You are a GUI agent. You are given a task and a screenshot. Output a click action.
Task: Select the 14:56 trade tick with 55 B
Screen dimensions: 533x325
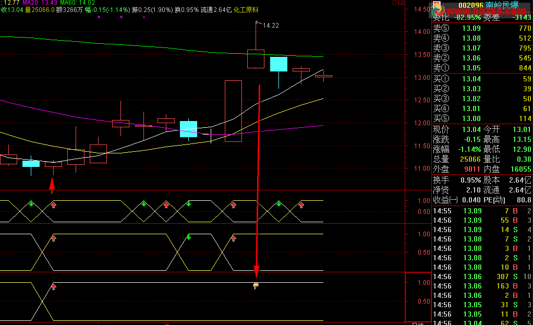coord(482,220)
